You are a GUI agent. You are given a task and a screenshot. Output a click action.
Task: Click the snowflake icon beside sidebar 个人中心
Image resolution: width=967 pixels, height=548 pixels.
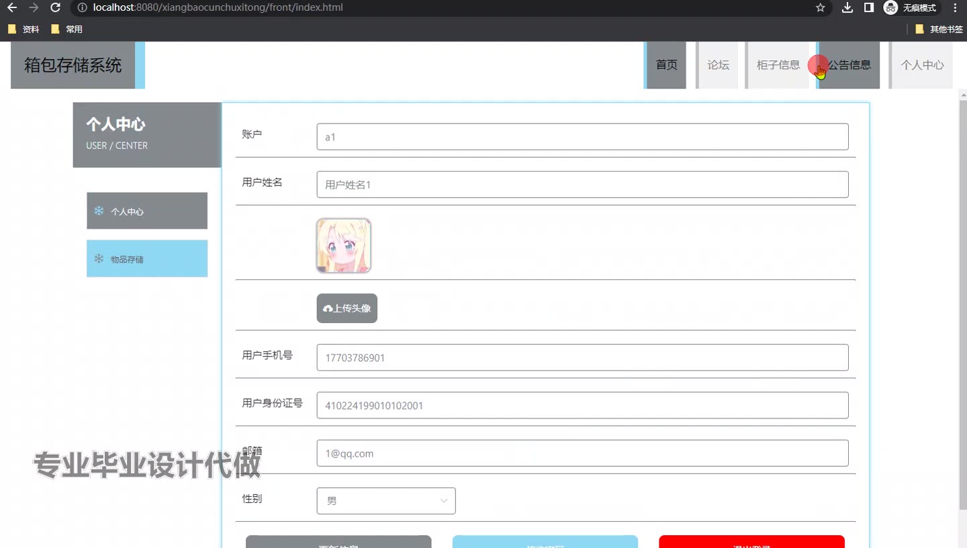click(x=99, y=211)
